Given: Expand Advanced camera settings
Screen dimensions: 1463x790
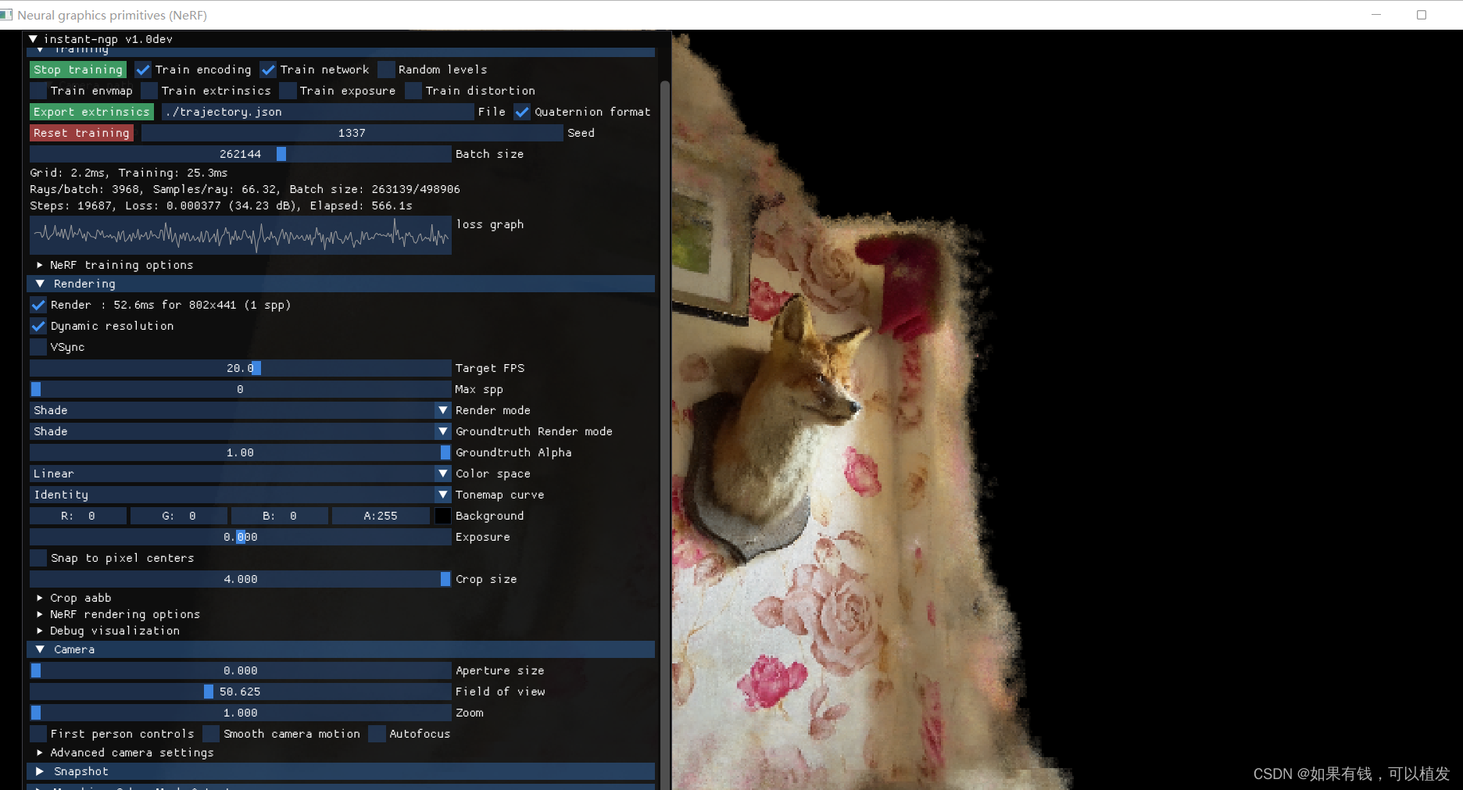Looking at the screenshot, I should pyautogui.click(x=125, y=752).
